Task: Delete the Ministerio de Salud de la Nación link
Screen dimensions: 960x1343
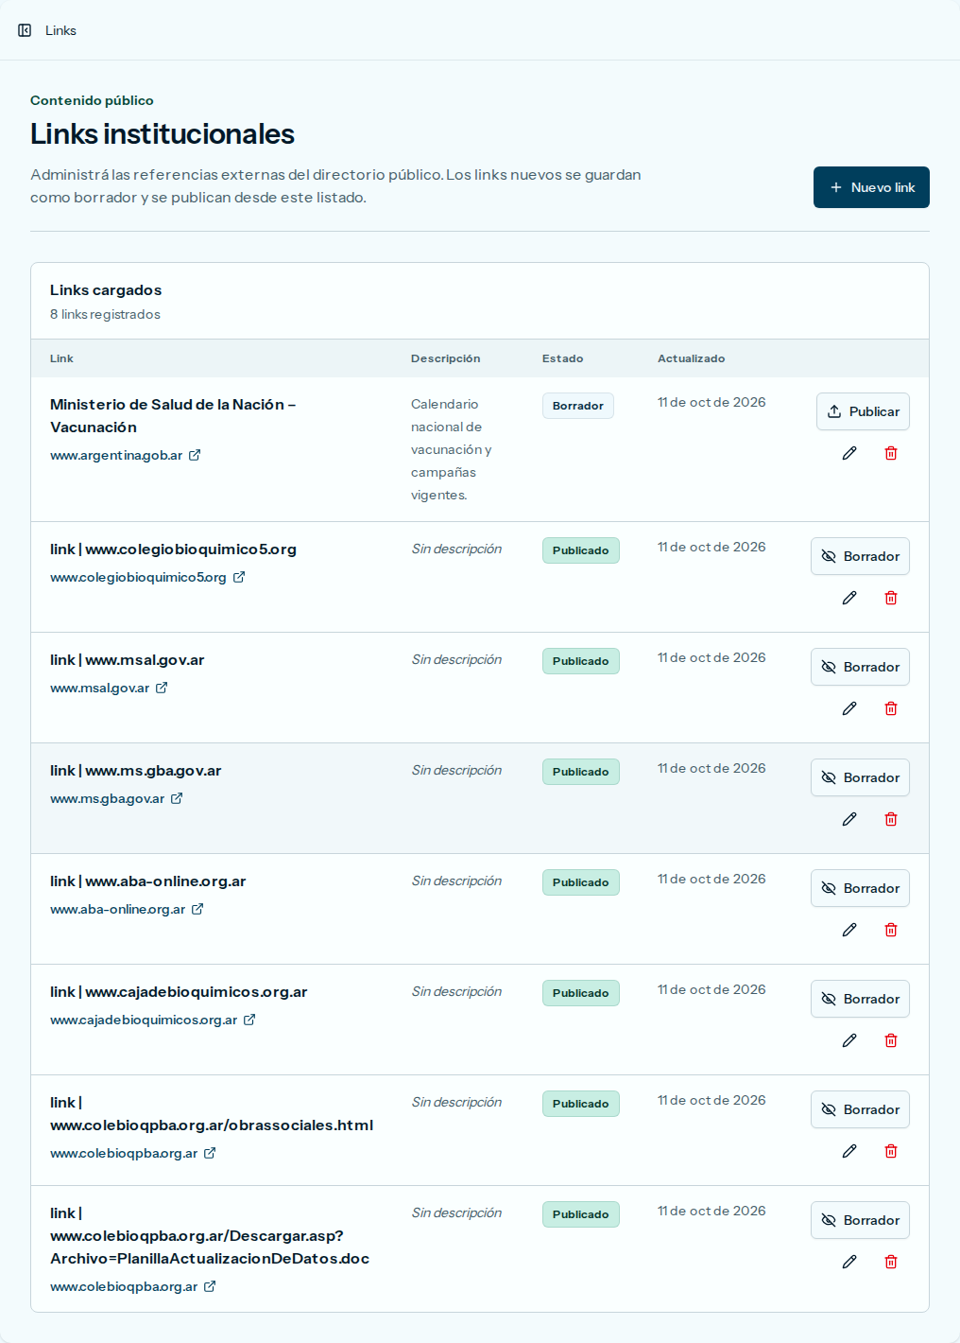Action: click(891, 453)
